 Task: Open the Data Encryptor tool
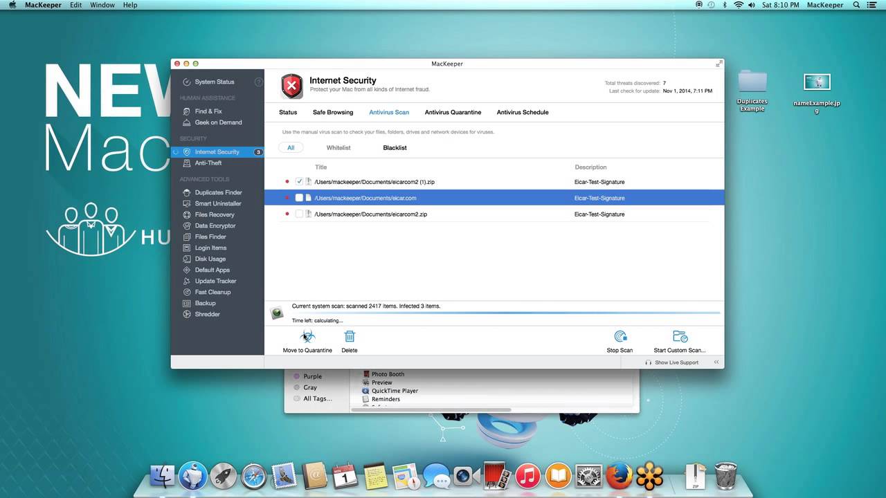[215, 225]
